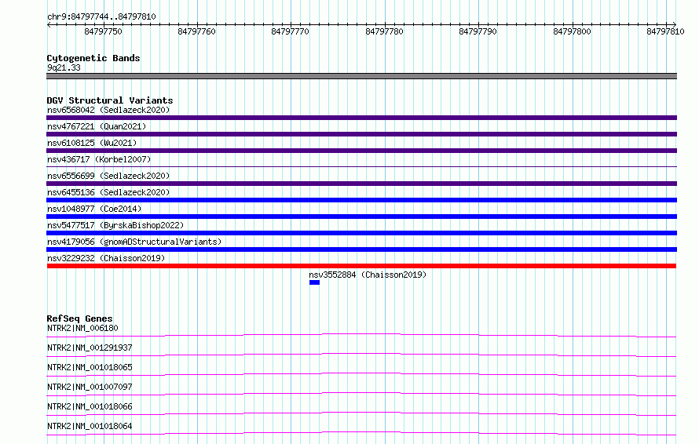Click ruler position 84797760
This screenshot has height=444, width=699.
click(x=196, y=31)
